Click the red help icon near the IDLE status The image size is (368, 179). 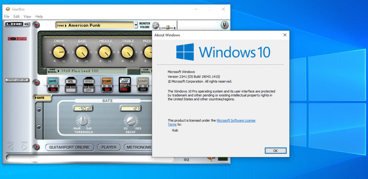[211, 159]
